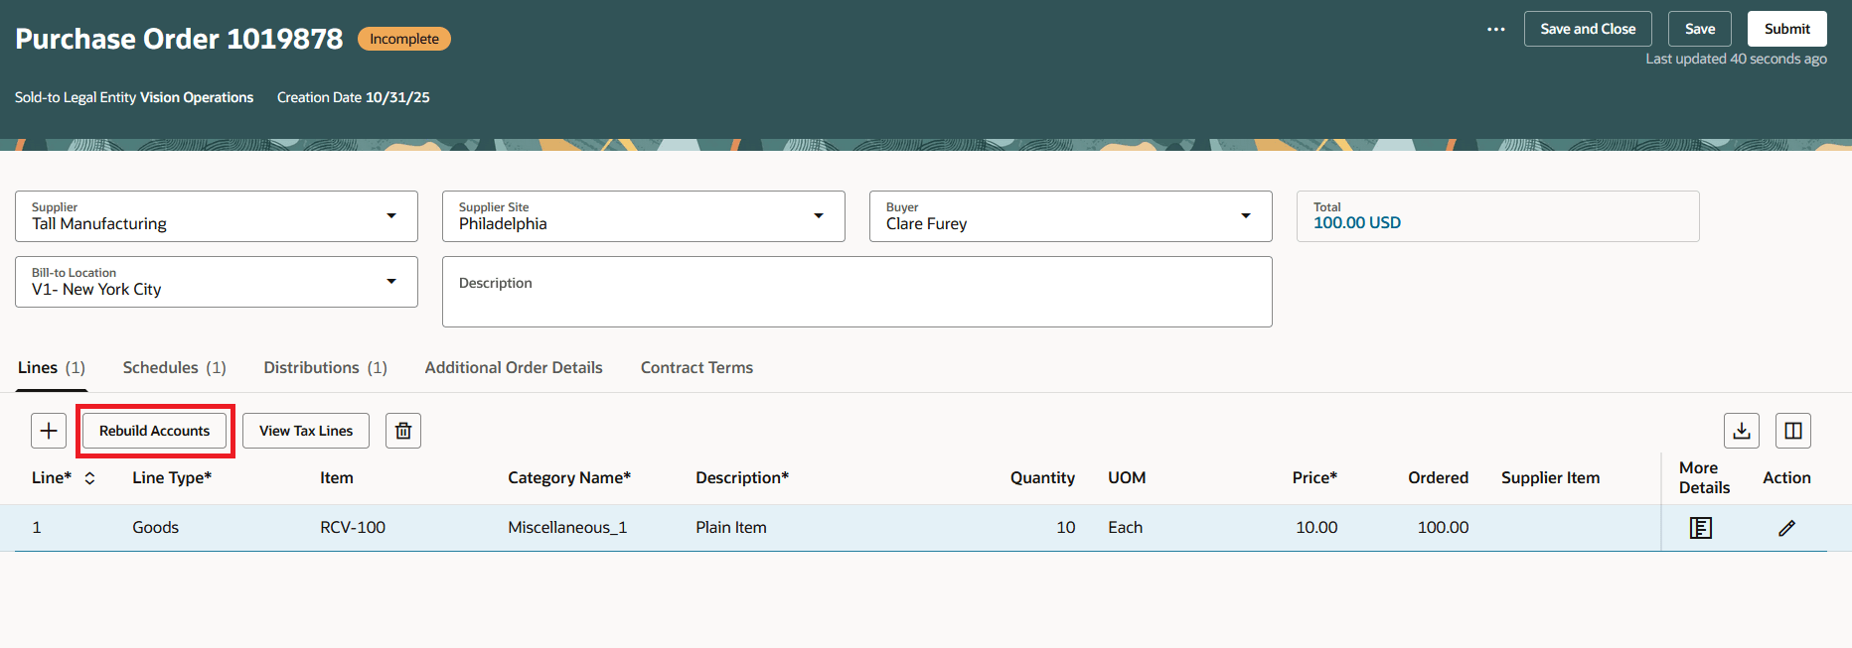The image size is (1852, 648).
Task: Open column layout icon
Action: pyautogui.click(x=1793, y=431)
